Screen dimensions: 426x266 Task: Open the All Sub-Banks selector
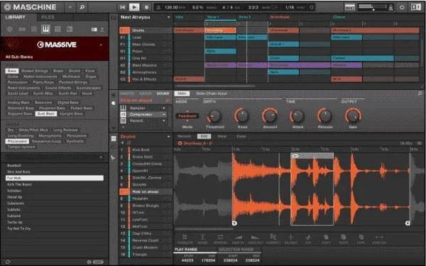[x=19, y=57]
